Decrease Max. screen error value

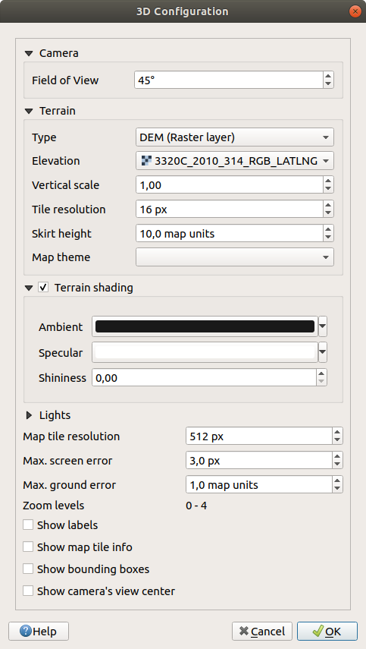[x=337, y=464]
